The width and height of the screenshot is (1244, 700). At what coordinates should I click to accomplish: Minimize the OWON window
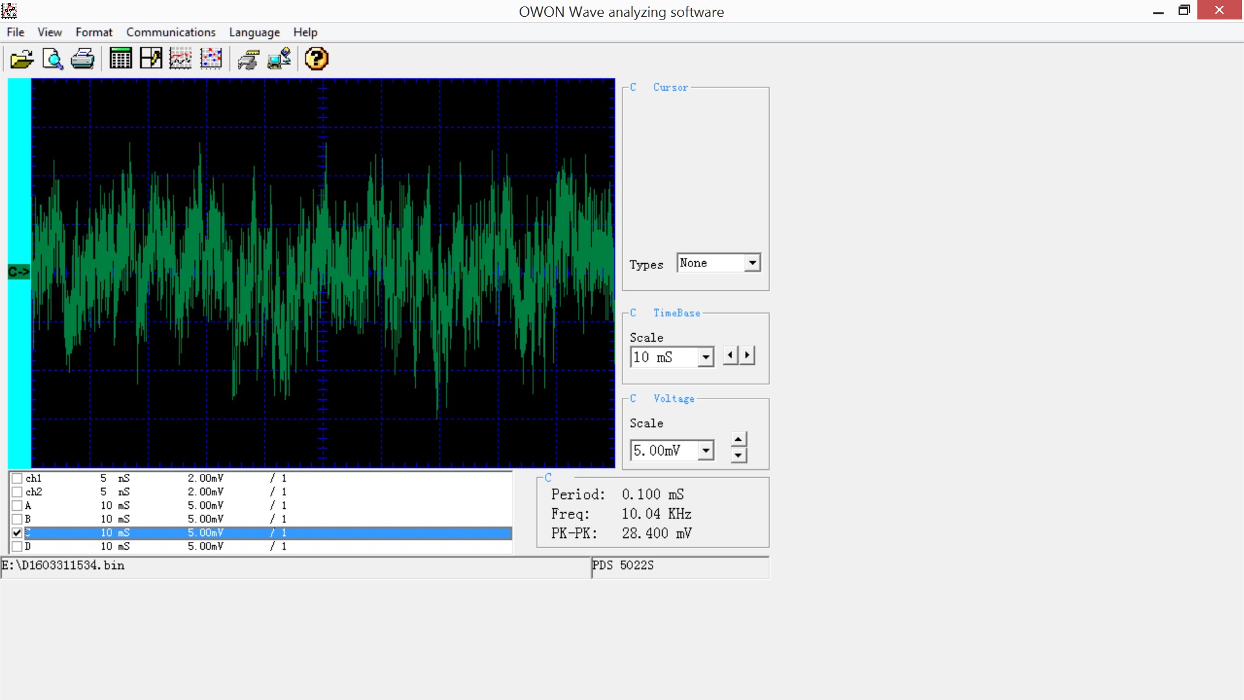(1158, 11)
